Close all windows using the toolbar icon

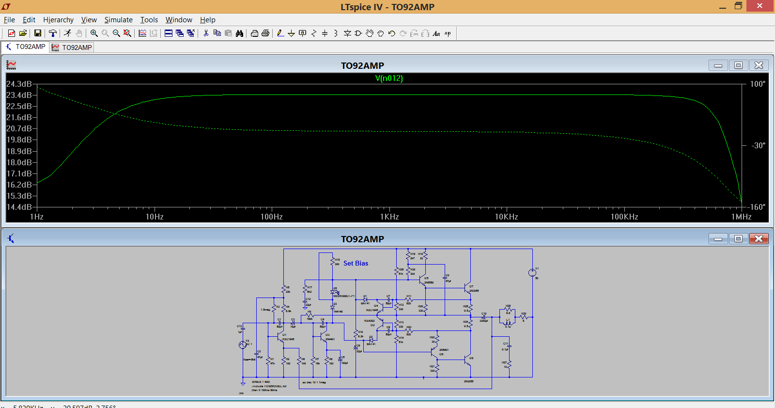click(x=191, y=33)
